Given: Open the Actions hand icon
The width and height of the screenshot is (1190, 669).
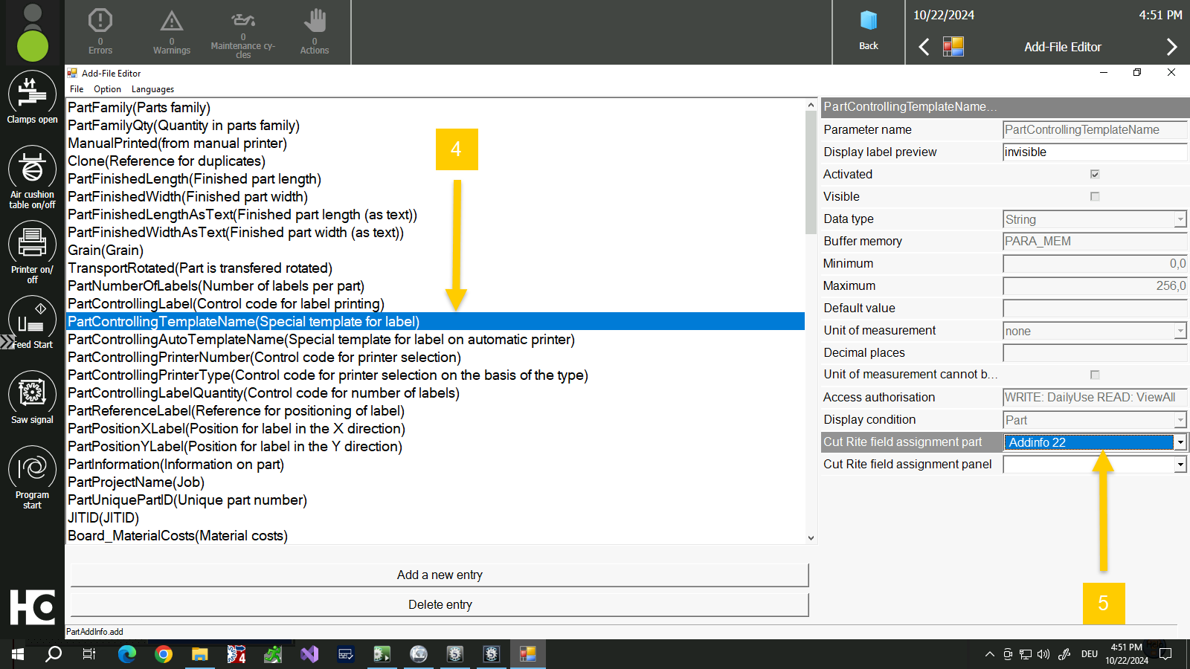Looking at the screenshot, I should pyautogui.click(x=315, y=31).
